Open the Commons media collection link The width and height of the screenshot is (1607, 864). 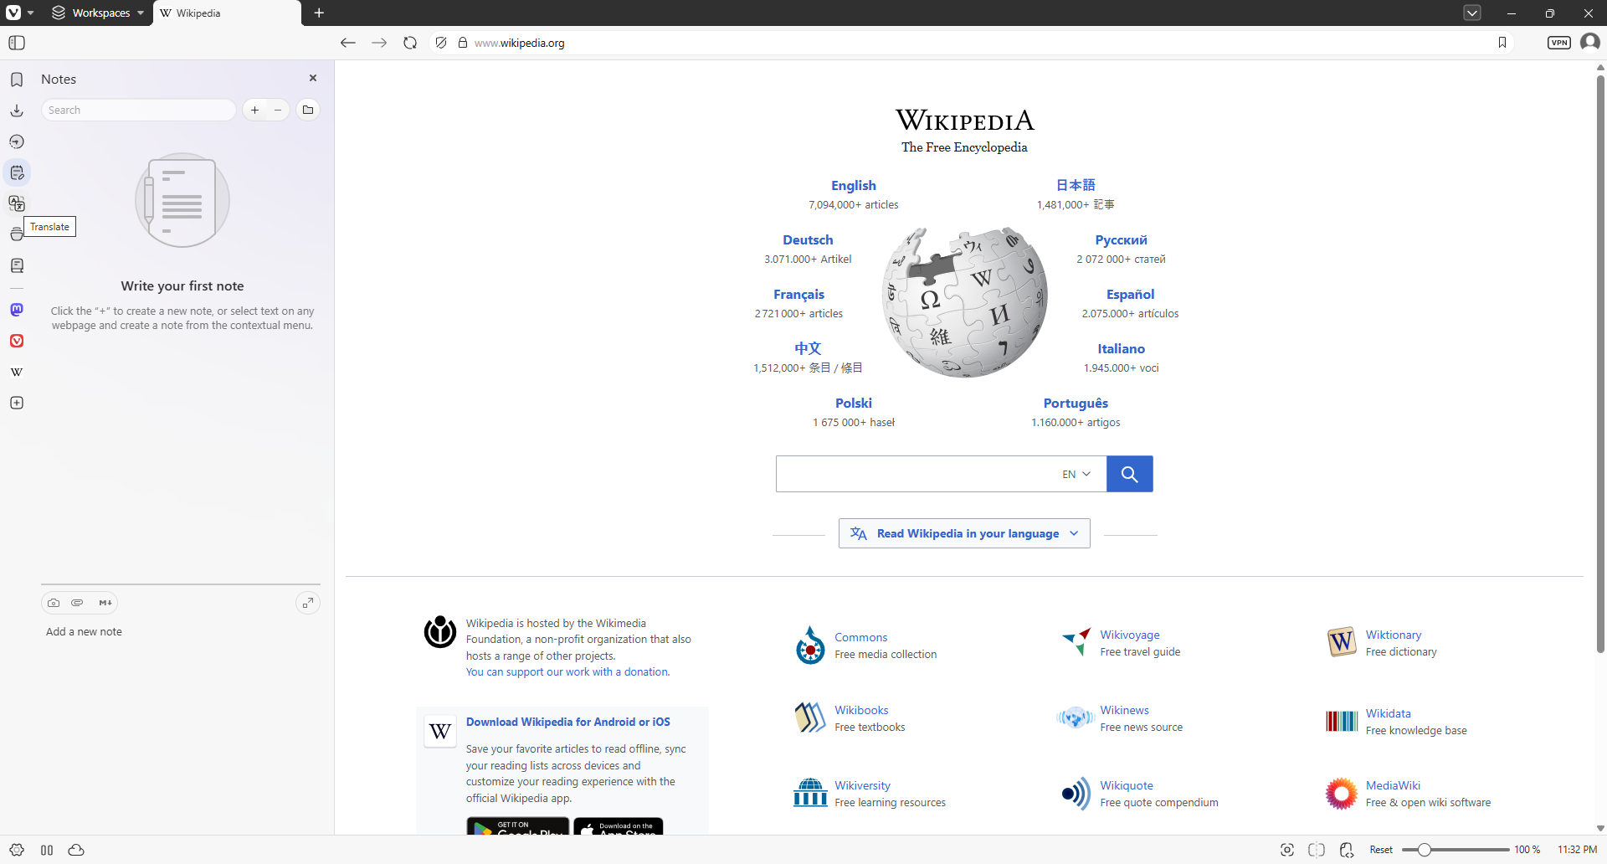click(x=860, y=637)
